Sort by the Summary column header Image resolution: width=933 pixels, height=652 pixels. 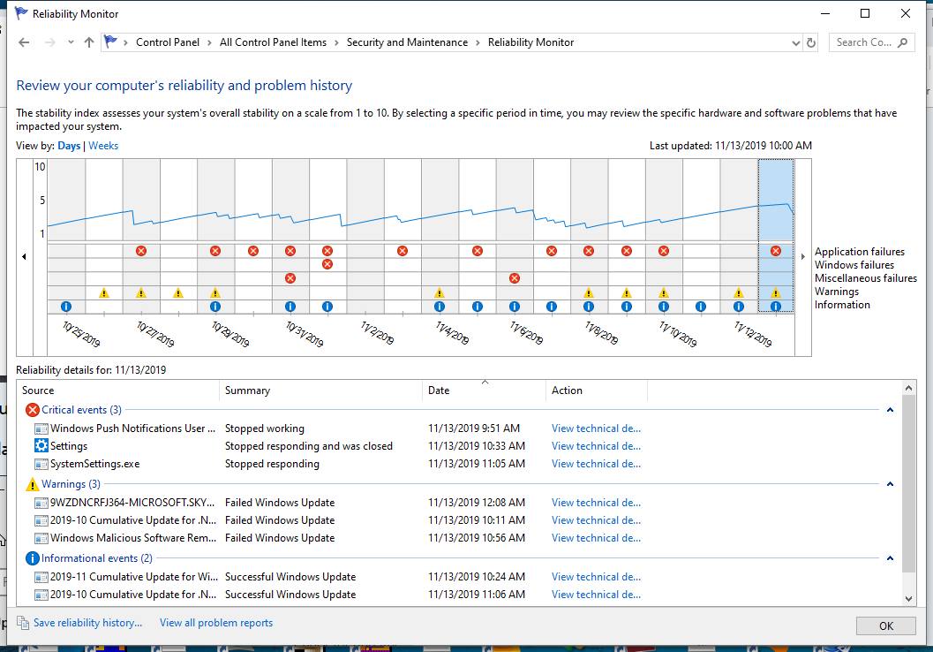[x=320, y=390]
